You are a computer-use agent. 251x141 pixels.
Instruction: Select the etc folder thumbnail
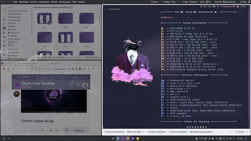click(x=65, y=39)
